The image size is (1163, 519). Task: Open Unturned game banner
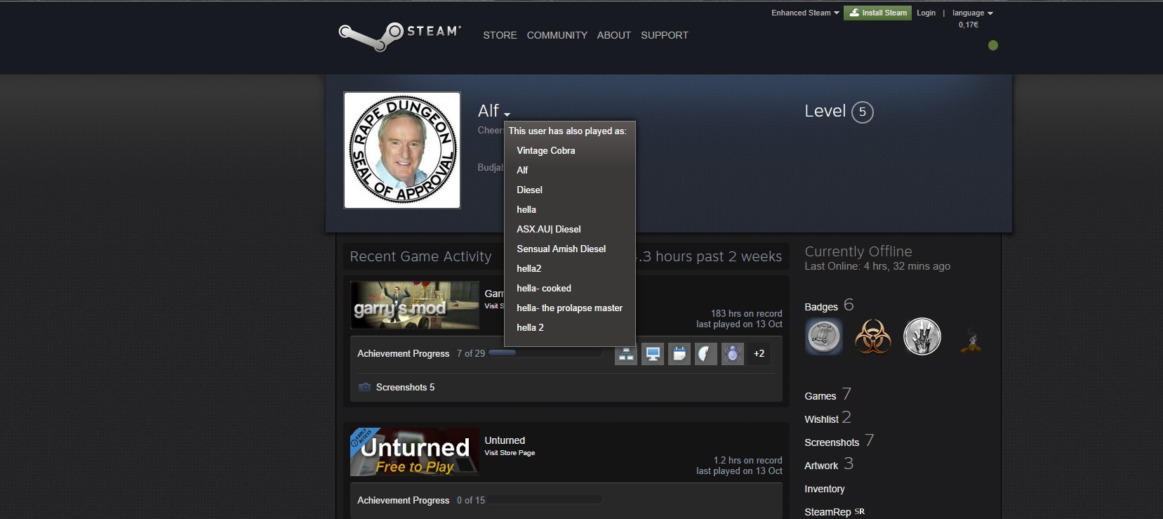point(415,452)
